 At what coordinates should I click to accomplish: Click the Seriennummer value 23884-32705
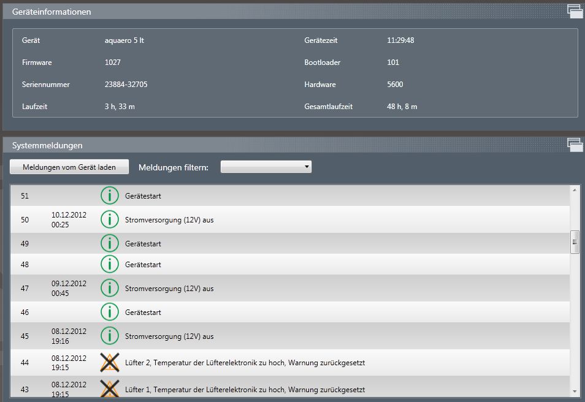click(x=126, y=85)
